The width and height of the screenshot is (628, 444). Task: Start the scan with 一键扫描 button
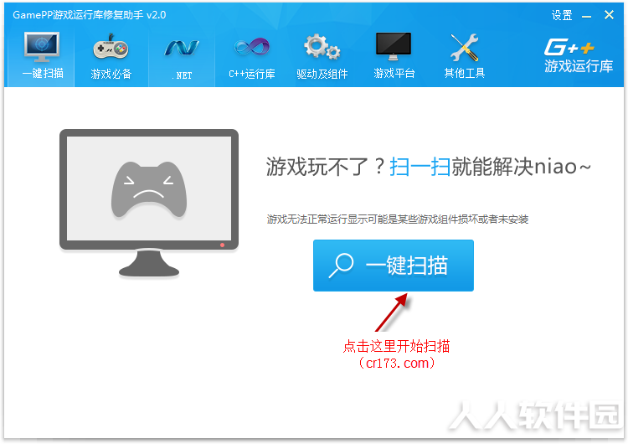click(x=394, y=266)
